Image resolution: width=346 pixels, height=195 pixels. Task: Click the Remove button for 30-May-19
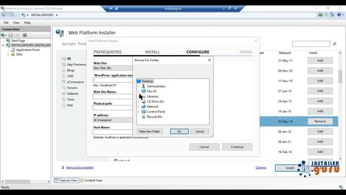pyautogui.click(x=320, y=121)
